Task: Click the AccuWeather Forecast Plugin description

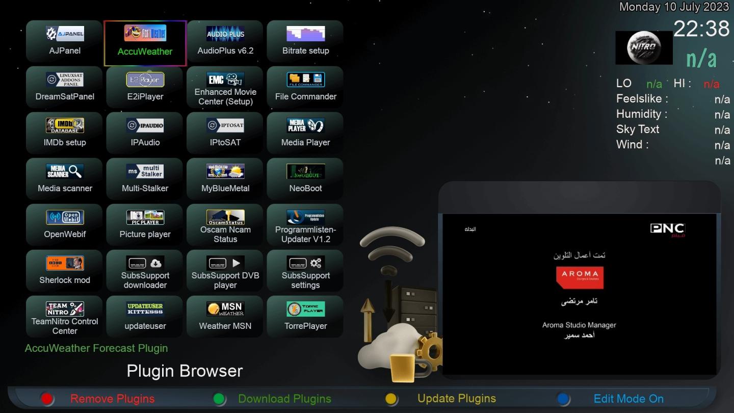Action: click(x=96, y=348)
